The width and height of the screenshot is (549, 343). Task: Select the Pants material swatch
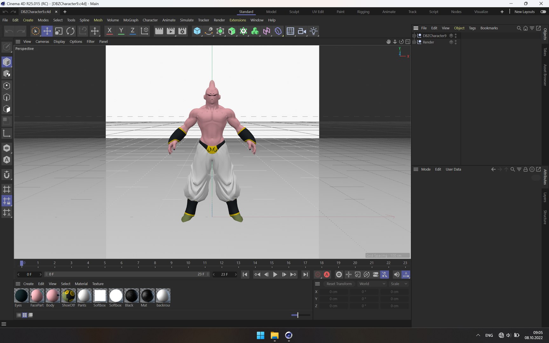[x=84, y=296]
